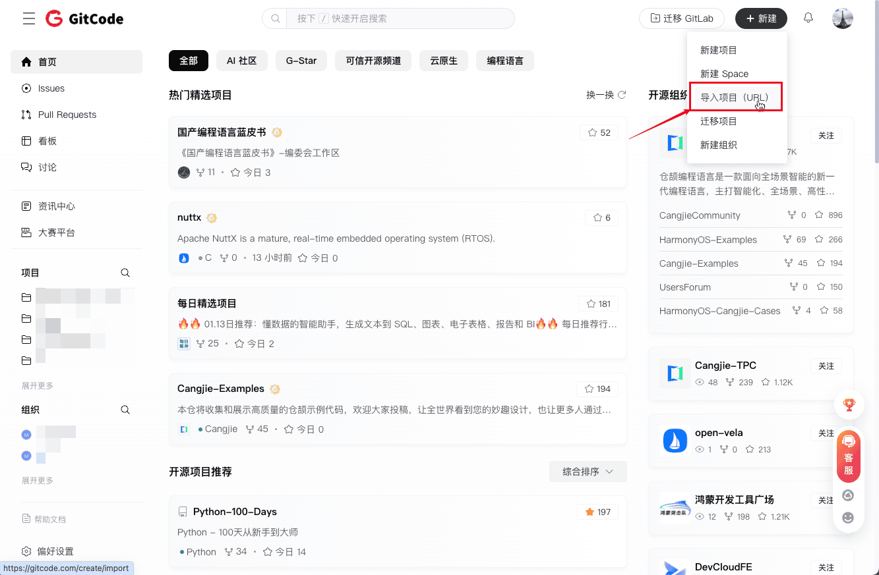Click the refresh 换一换 icon
The height and width of the screenshot is (575, 879).
pos(622,95)
